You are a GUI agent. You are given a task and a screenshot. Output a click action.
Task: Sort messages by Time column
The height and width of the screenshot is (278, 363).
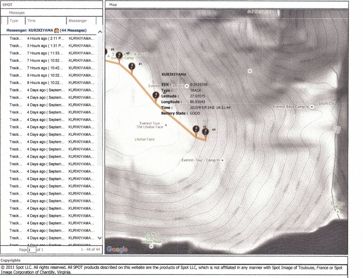coord(31,21)
